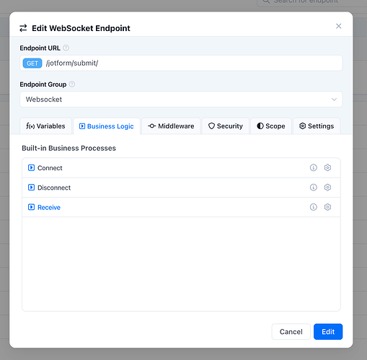The height and width of the screenshot is (360, 367).
Task: Open gear settings for Disconnect process
Action: pos(327,188)
